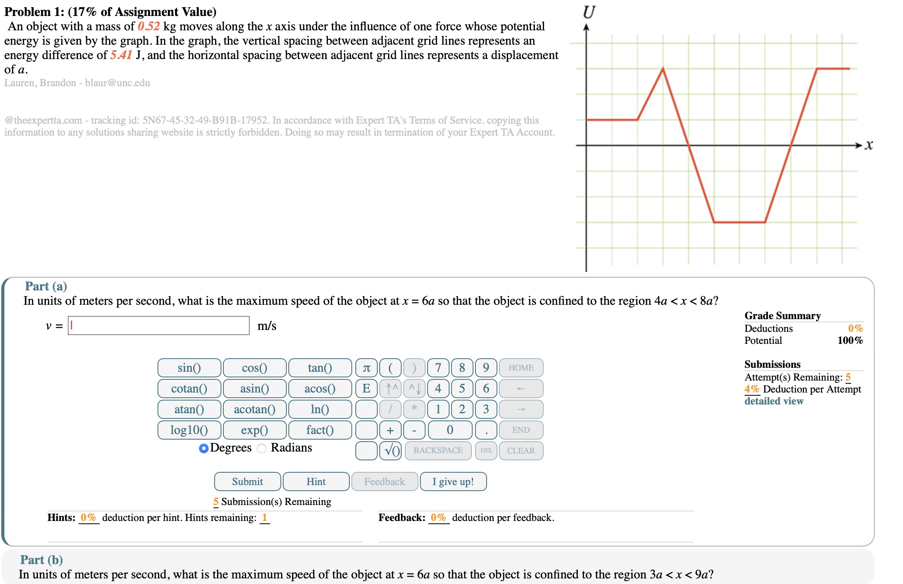Click the left arrow cursor key
Screen dimensions: 903x584
pos(521,389)
